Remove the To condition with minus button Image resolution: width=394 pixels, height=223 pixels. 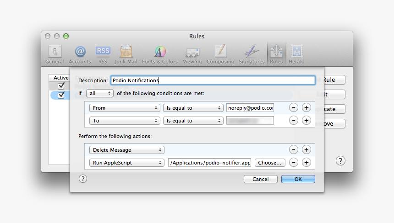pyautogui.click(x=294, y=121)
